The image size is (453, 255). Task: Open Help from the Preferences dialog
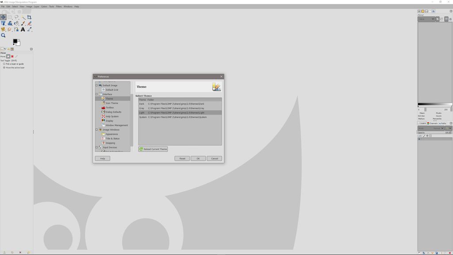102,158
